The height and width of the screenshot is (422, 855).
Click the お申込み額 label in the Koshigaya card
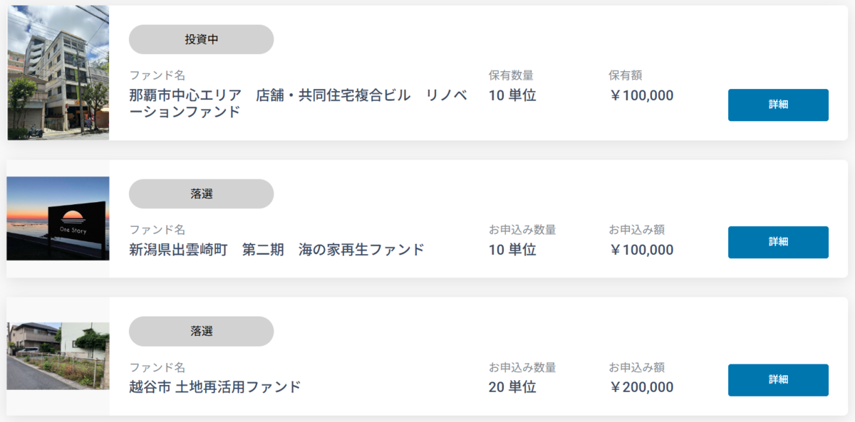(x=637, y=367)
